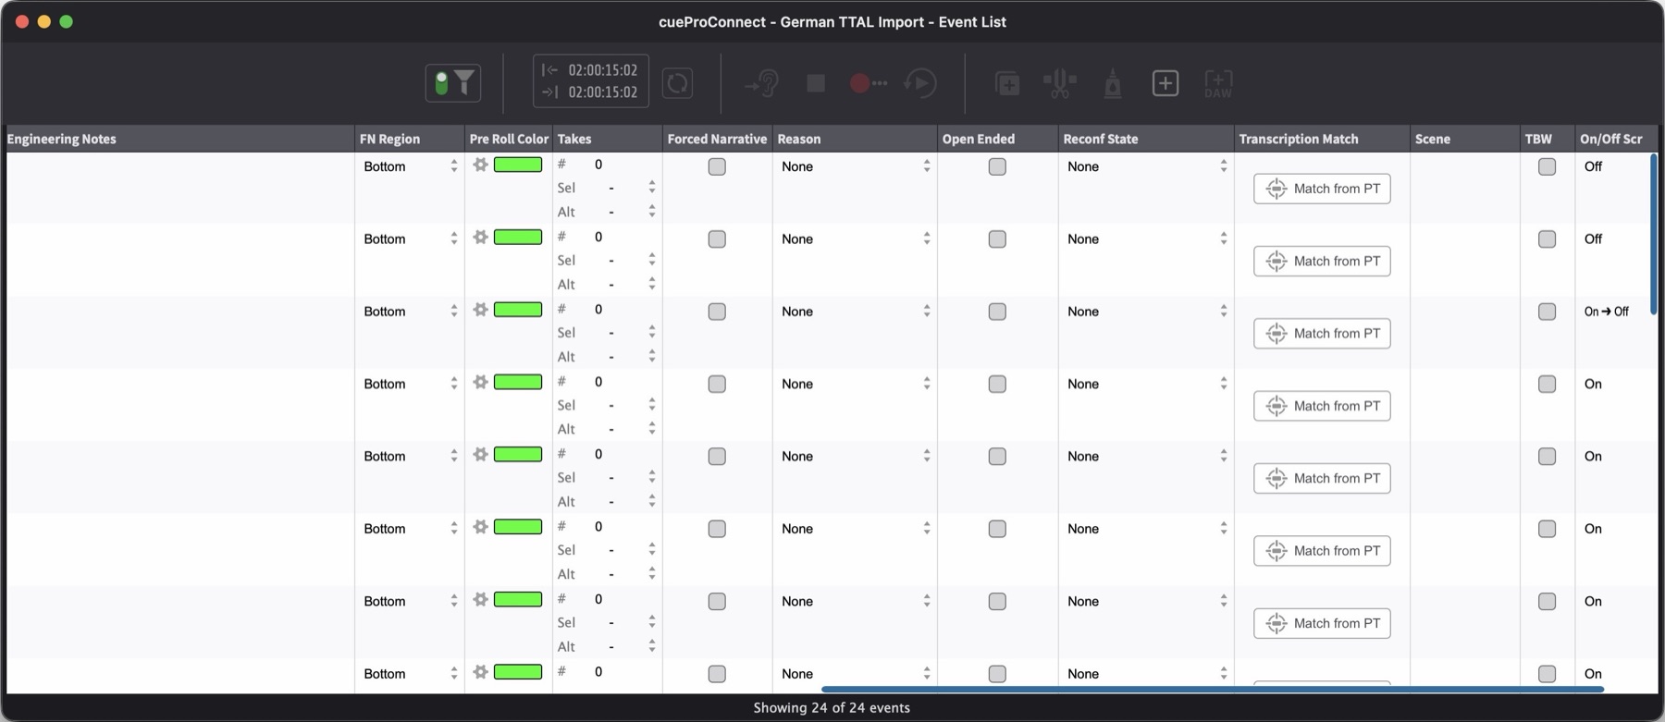Open Reason dropdown in sixth row
The height and width of the screenshot is (722, 1665).
(x=855, y=529)
